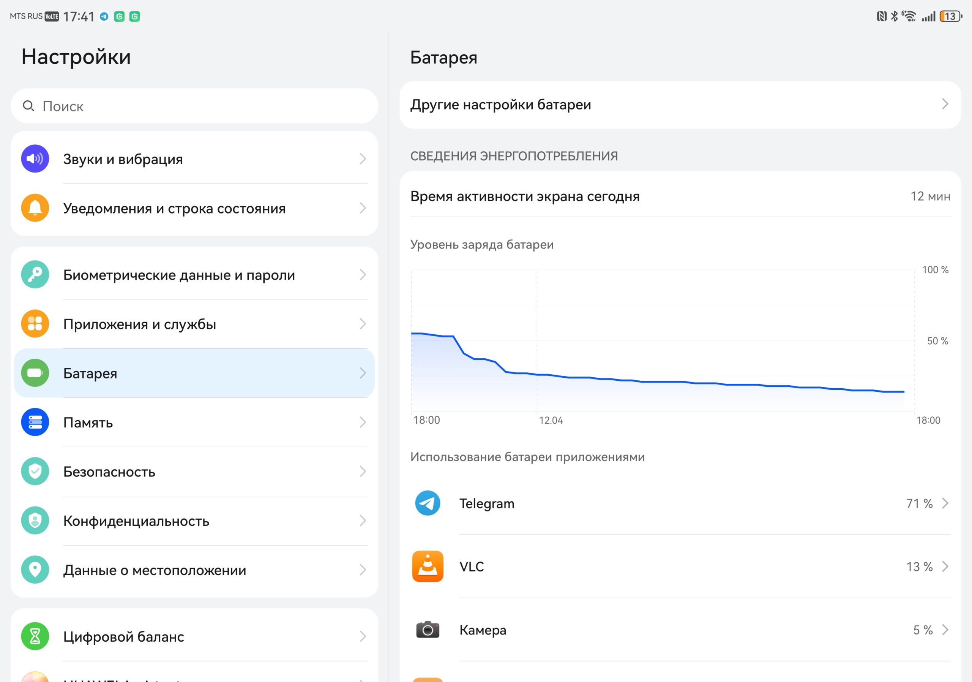Open the chevron next to Память
Image resolution: width=972 pixels, height=682 pixels.
pyautogui.click(x=362, y=422)
